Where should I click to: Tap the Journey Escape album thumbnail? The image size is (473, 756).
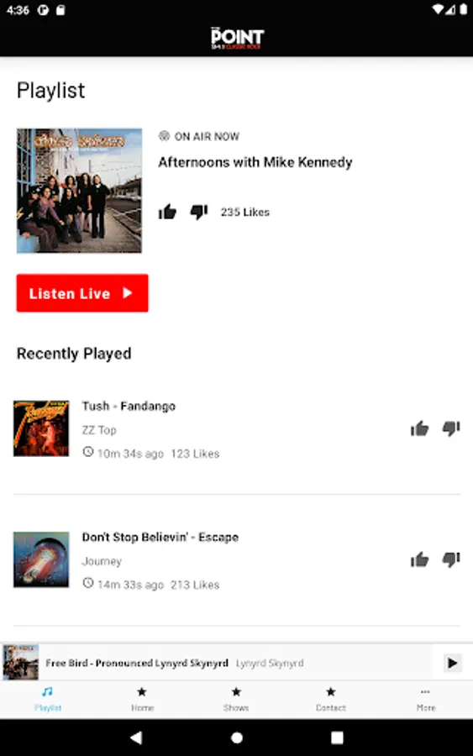[x=41, y=559]
